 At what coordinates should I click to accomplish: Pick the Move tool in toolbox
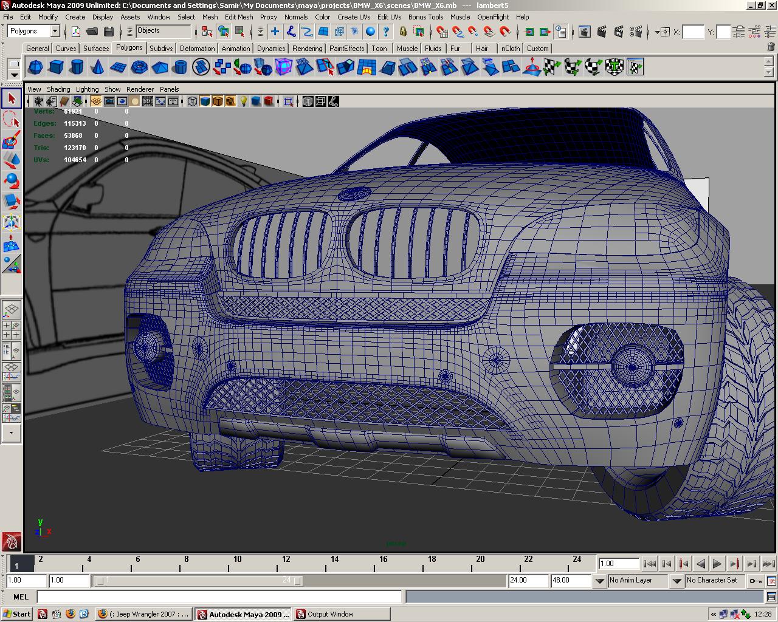tap(12, 160)
